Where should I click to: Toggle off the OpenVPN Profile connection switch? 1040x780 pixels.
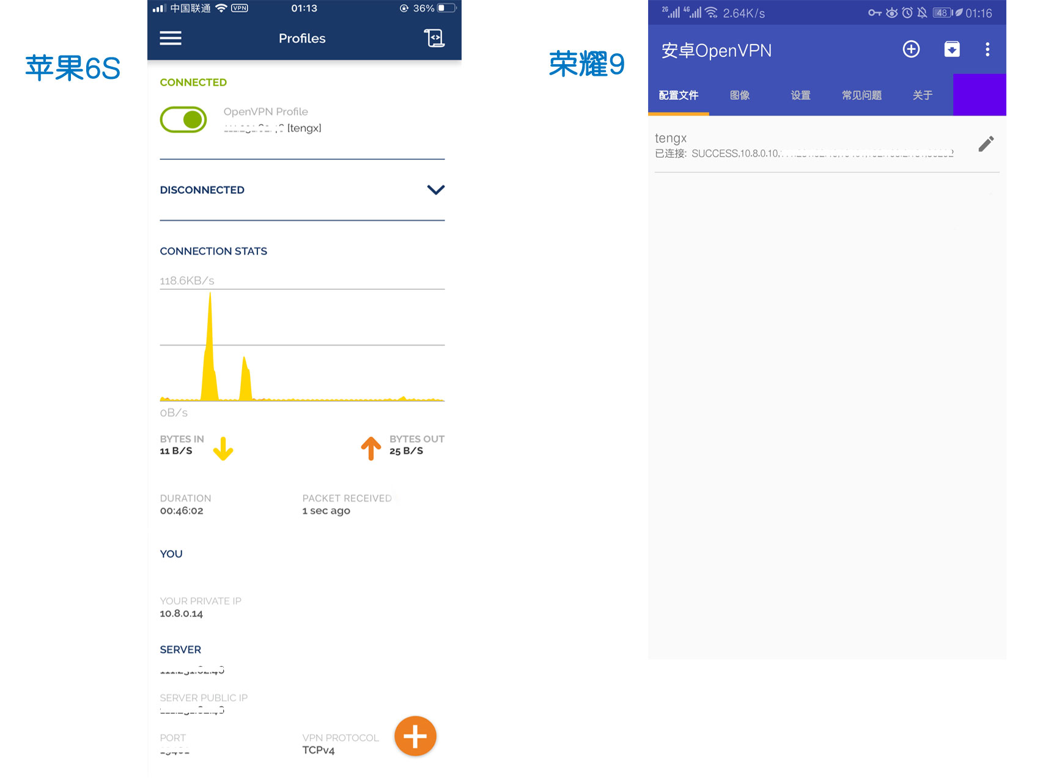click(x=183, y=120)
